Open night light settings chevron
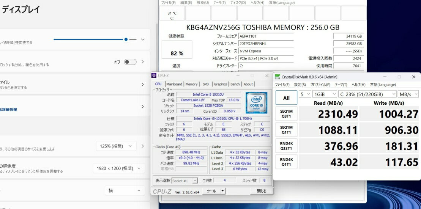 pos(143,62)
